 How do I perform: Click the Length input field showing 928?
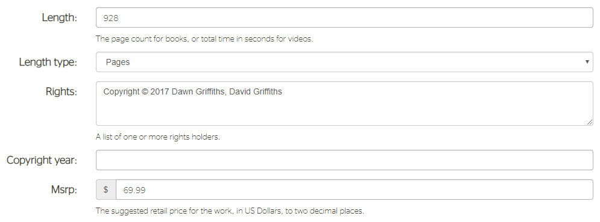[344, 17]
